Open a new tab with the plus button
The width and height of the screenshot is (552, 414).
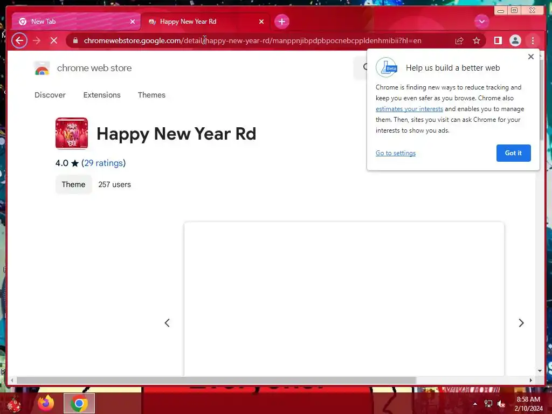[281, 22]
